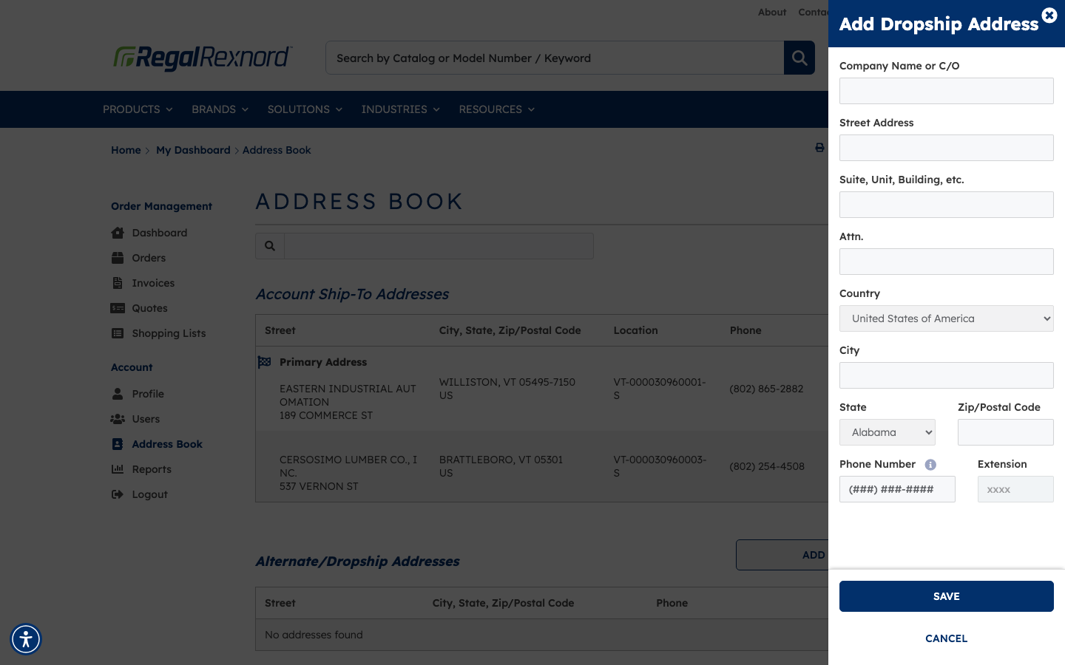Click the Address Book sidebar icon

pos(118,444)
